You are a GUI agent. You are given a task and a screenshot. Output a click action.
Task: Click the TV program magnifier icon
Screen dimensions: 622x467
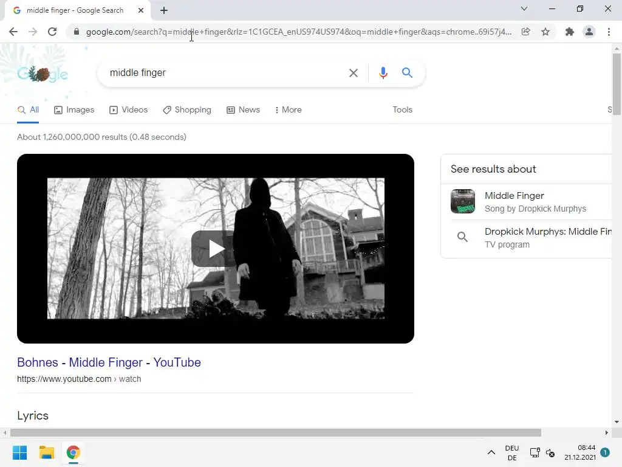click(x=462, y=237)
